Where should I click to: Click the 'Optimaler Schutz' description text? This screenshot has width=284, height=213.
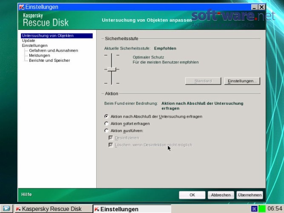point(148,57)
